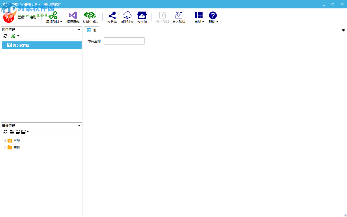Close the application window
This screenshot has width=347, height=217.
click(x=342, y=4)
